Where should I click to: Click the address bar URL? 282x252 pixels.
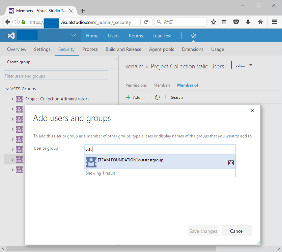click(x=80, y=22)
